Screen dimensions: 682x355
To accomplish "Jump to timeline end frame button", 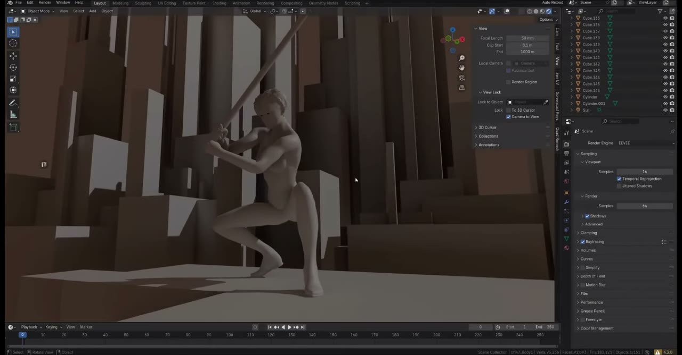I will point(303,327).
